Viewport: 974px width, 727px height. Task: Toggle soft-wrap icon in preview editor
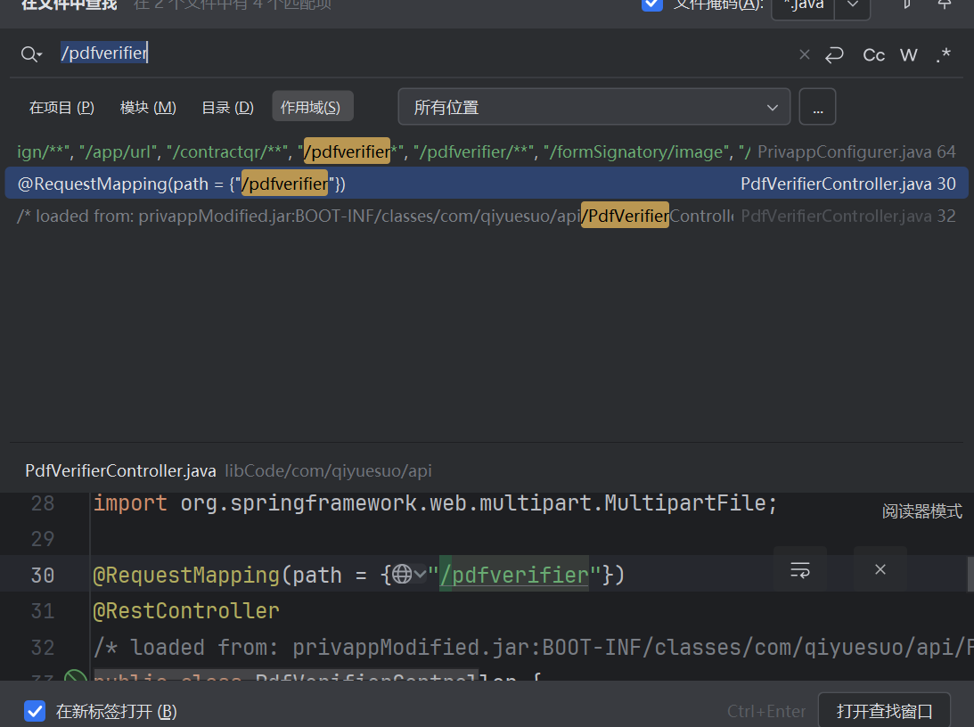[800, 569]
